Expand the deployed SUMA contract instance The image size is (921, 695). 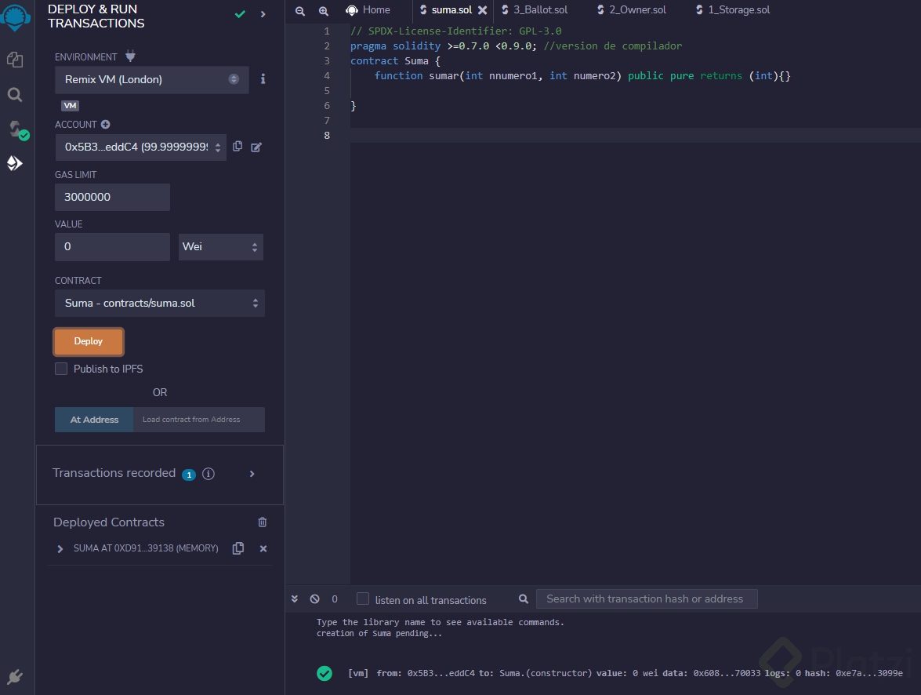coord(60,548)
